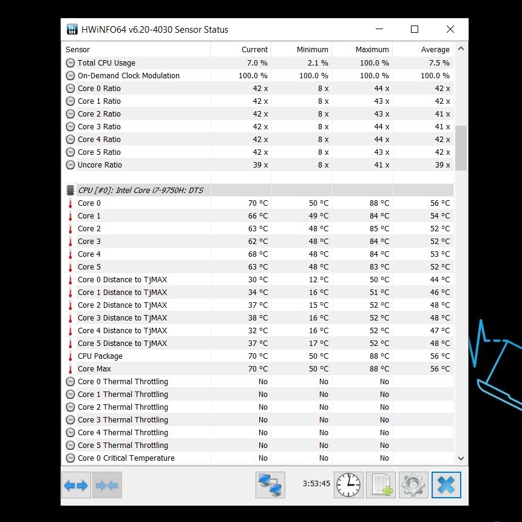The height and width of the screenshot is (522, 522).
Task: Select the Core 5 temperature row label
Action: pos(89,267)
